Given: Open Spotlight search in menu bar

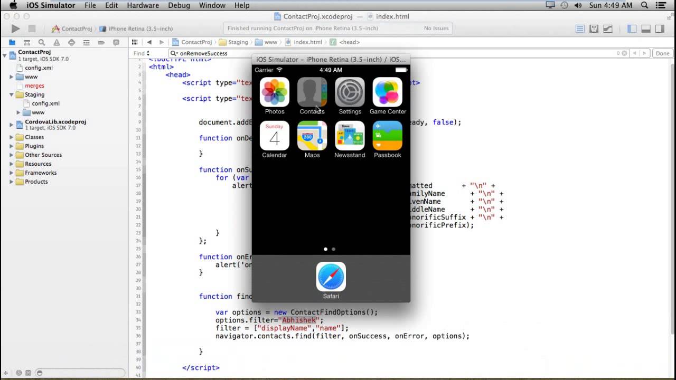Looking at the screenshot, I should pyautogui.click(x=644, y=5).
